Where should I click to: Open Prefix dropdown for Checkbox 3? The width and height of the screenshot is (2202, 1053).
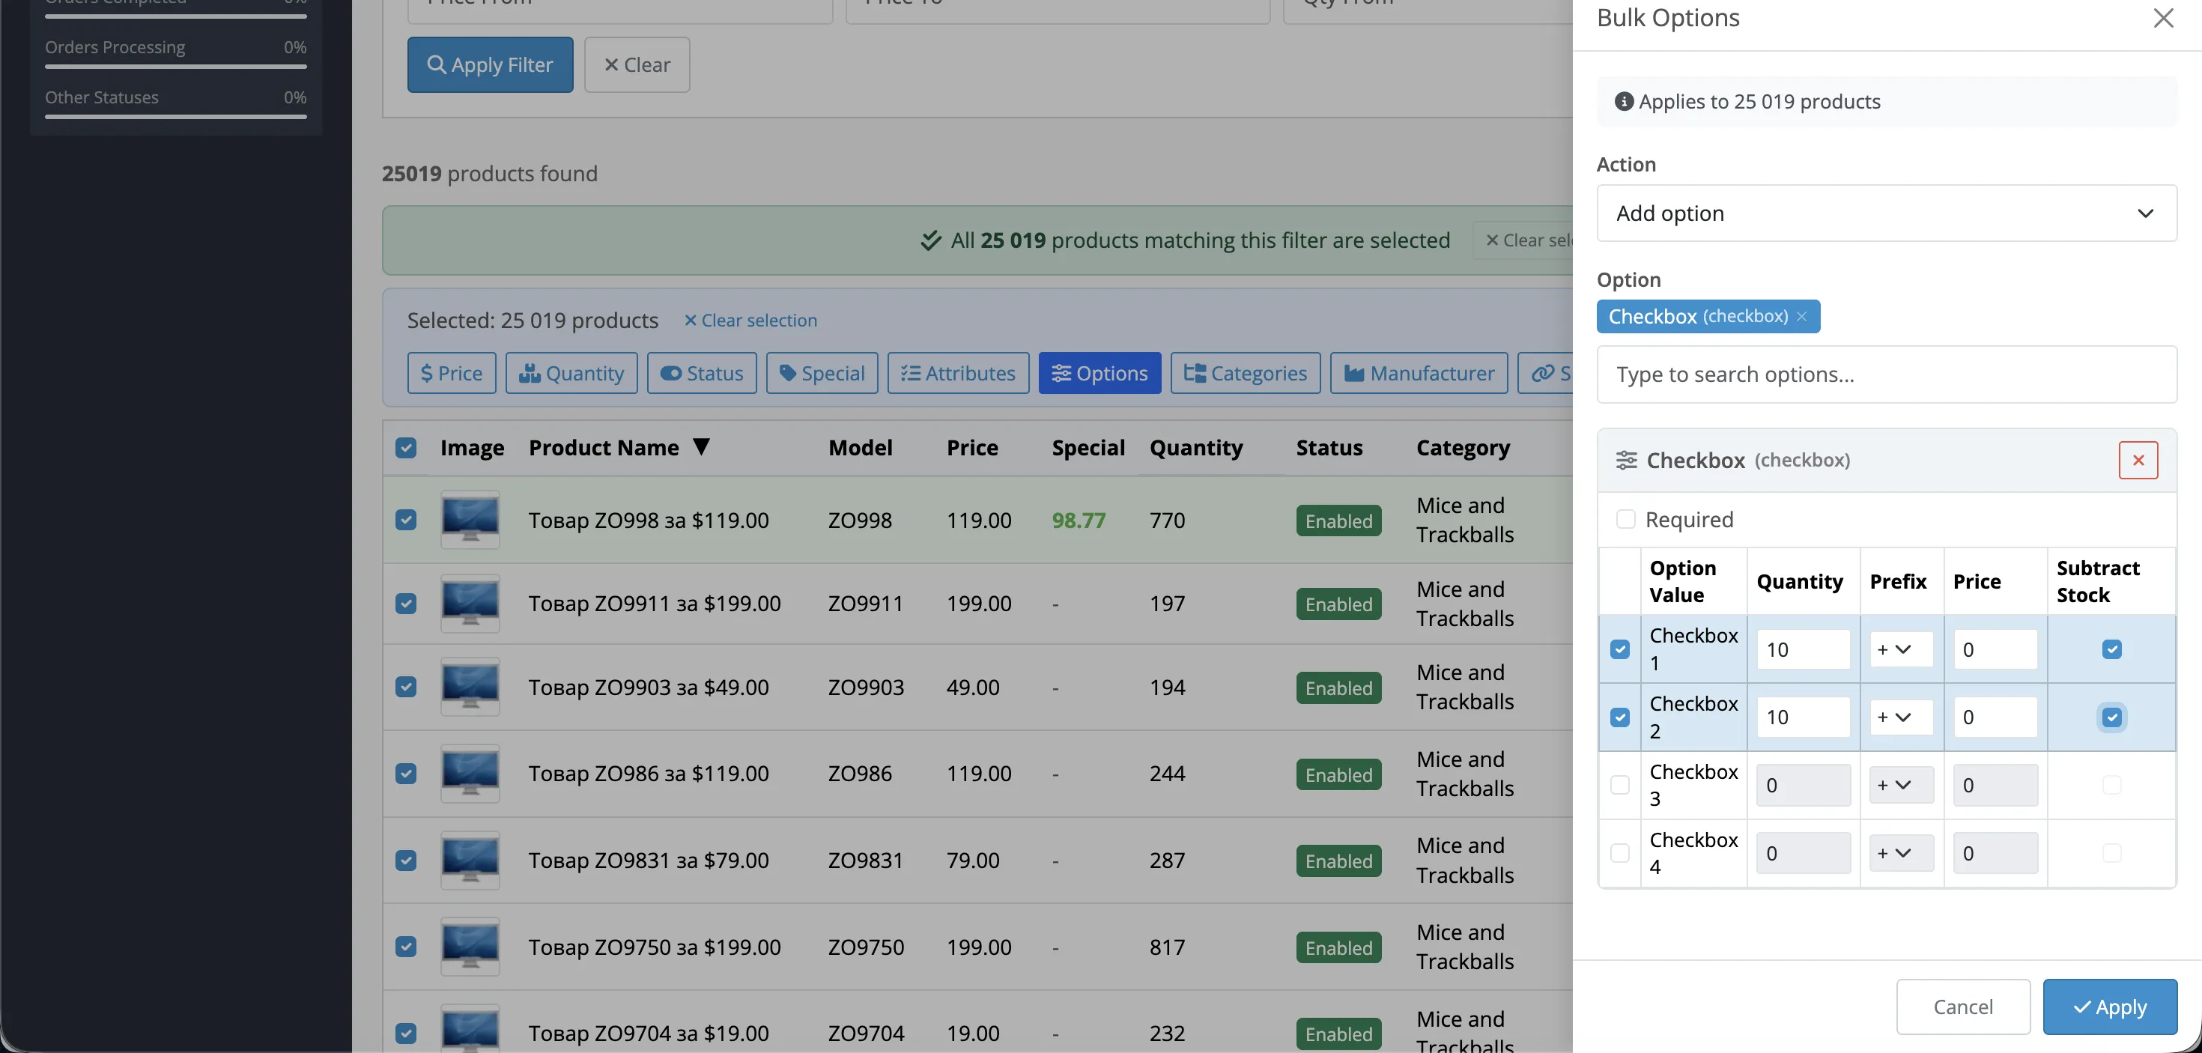(x=1901, y=785)
